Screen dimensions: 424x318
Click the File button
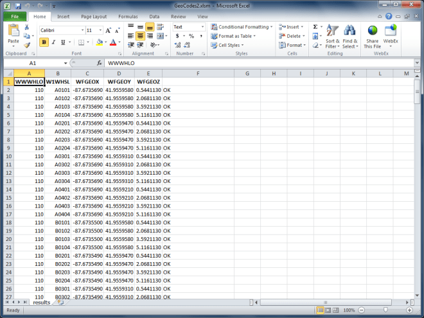tap(14, 16)
